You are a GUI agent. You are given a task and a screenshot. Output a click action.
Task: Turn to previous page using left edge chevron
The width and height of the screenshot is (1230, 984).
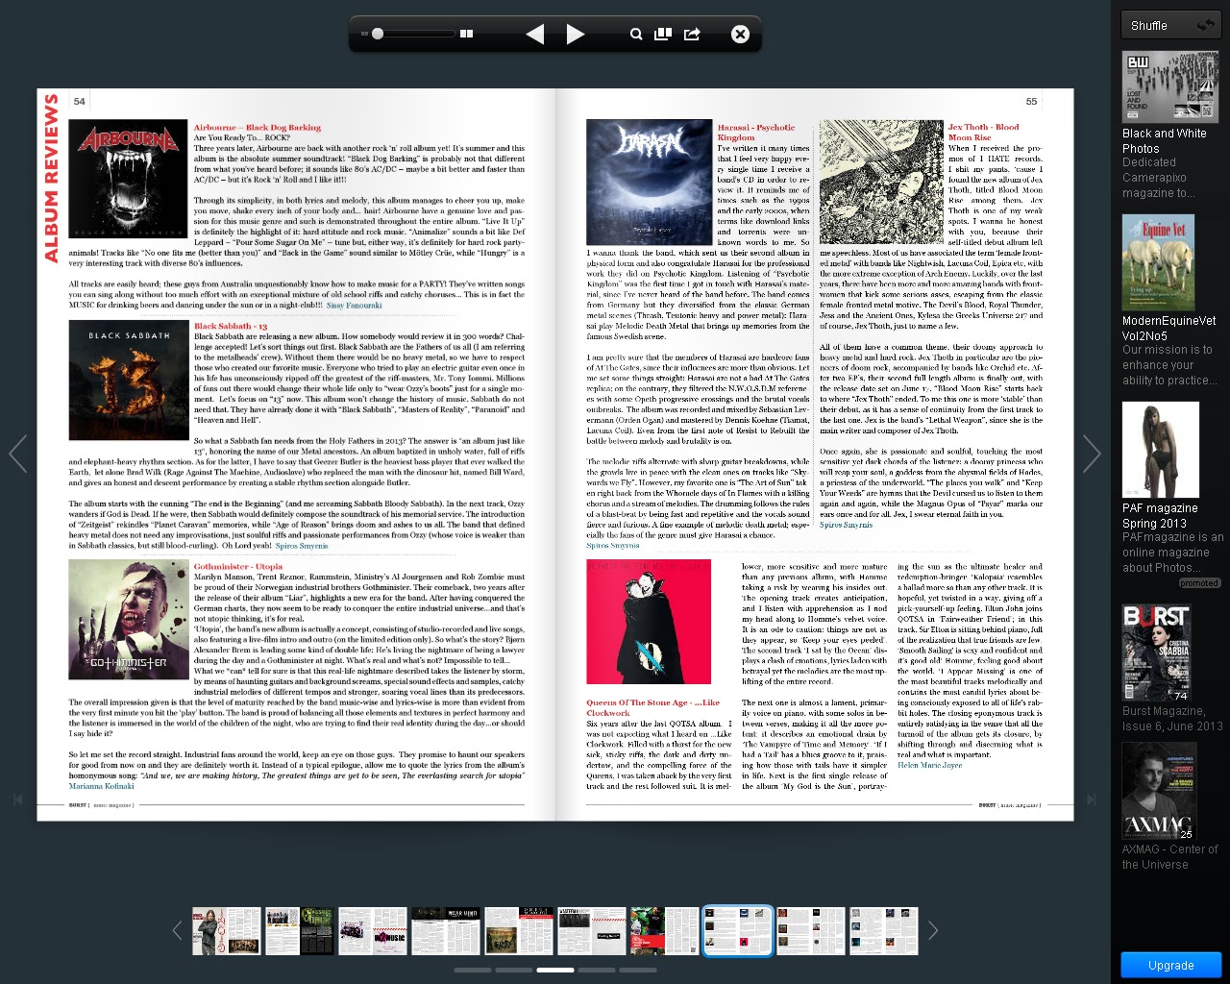(x=18, y=454)
